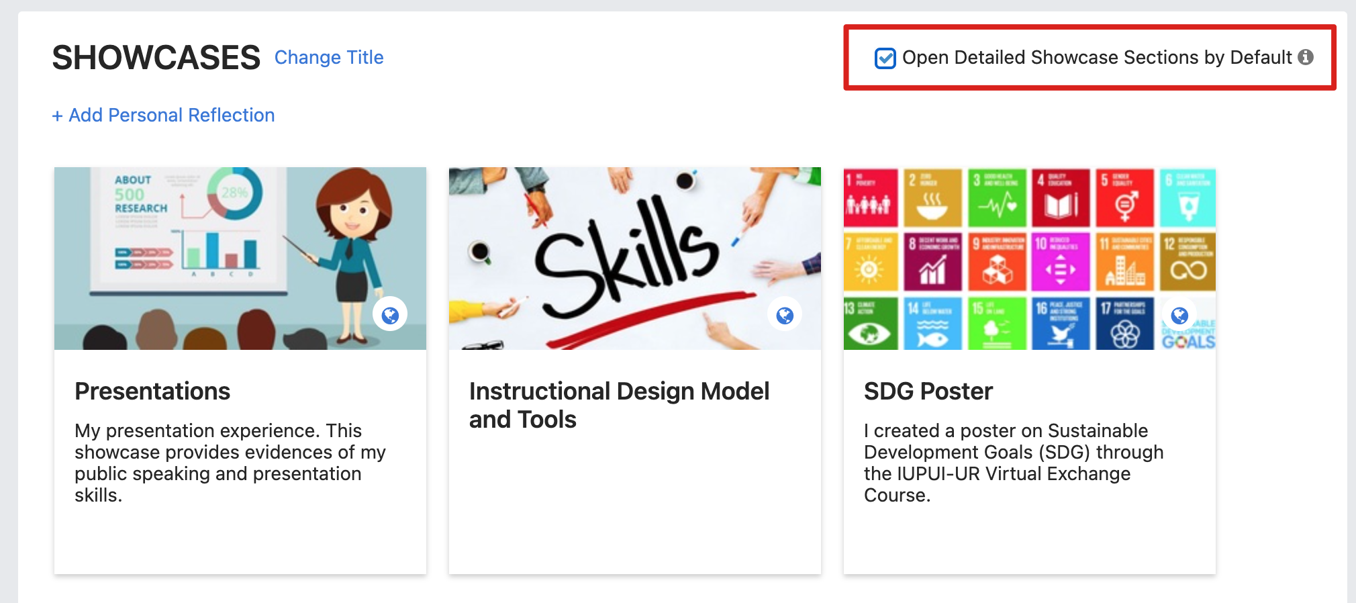Open the Presentations showcase thumbnail image
The height and width of the screenshot is (603, 1356).
(240, 259)
